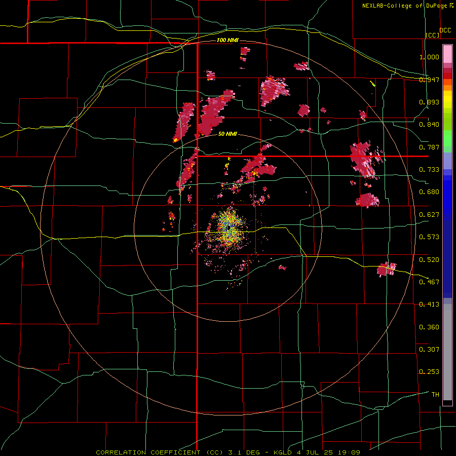Click the DCC label above the color scale
Viewport: 456px width, 456px height.
pyautogui.click(x=445, y=30)
